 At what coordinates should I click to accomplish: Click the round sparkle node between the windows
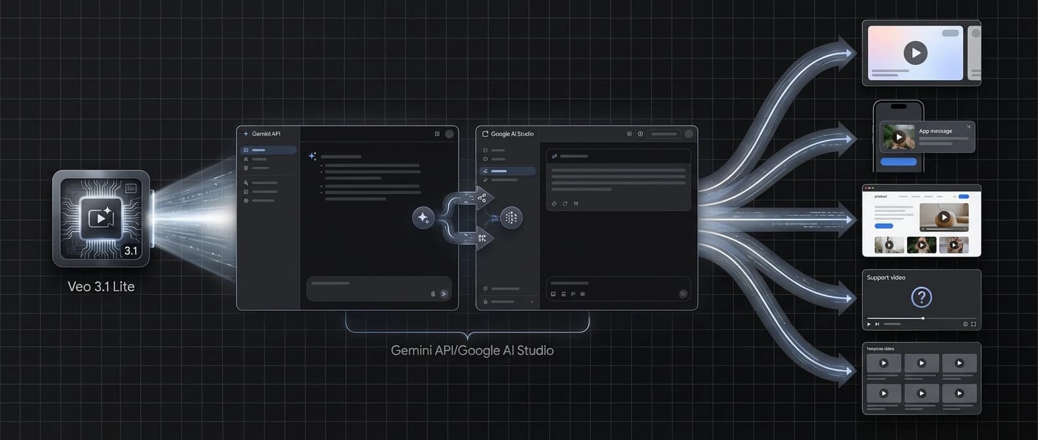pos(423,217)
